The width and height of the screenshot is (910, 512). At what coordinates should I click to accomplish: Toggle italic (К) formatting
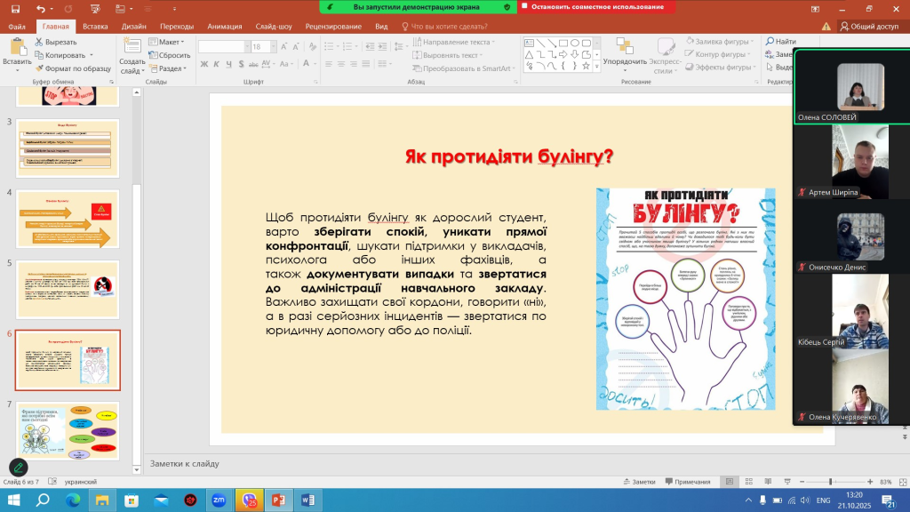click(x=217, y=64)
